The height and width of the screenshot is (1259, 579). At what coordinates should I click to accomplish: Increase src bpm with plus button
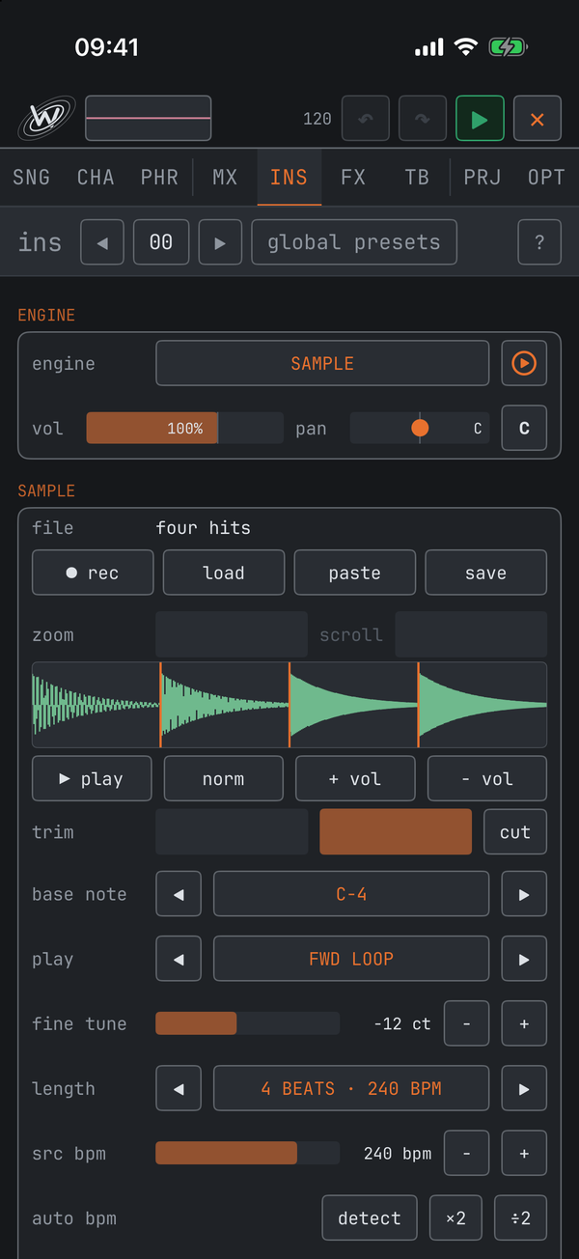coord(524,1153)
